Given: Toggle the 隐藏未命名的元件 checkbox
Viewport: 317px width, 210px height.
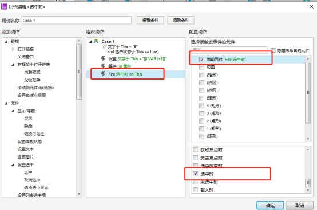Looking at the screenshot, I should pos(273,50).
